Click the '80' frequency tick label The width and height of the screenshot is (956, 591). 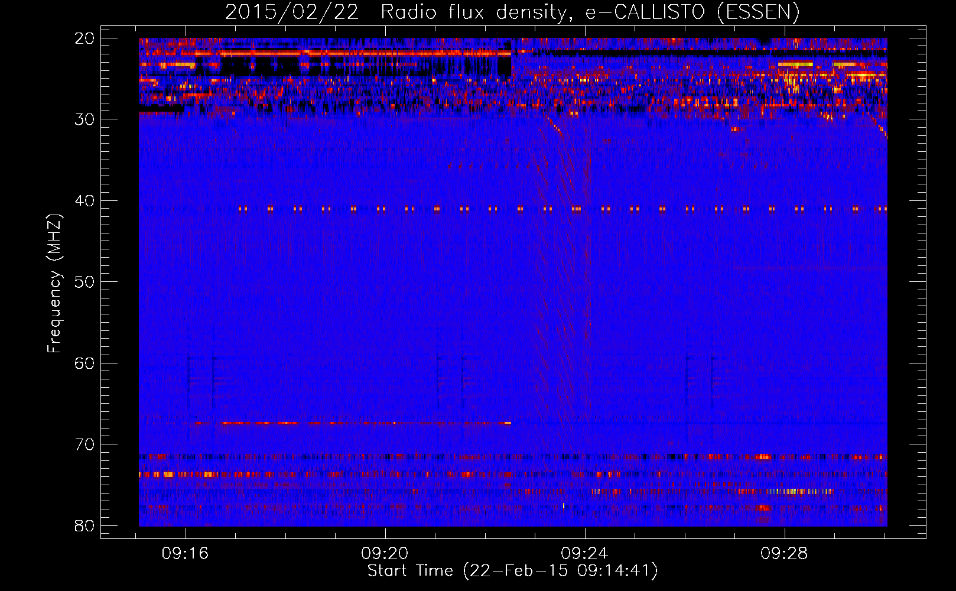(84, 525)
